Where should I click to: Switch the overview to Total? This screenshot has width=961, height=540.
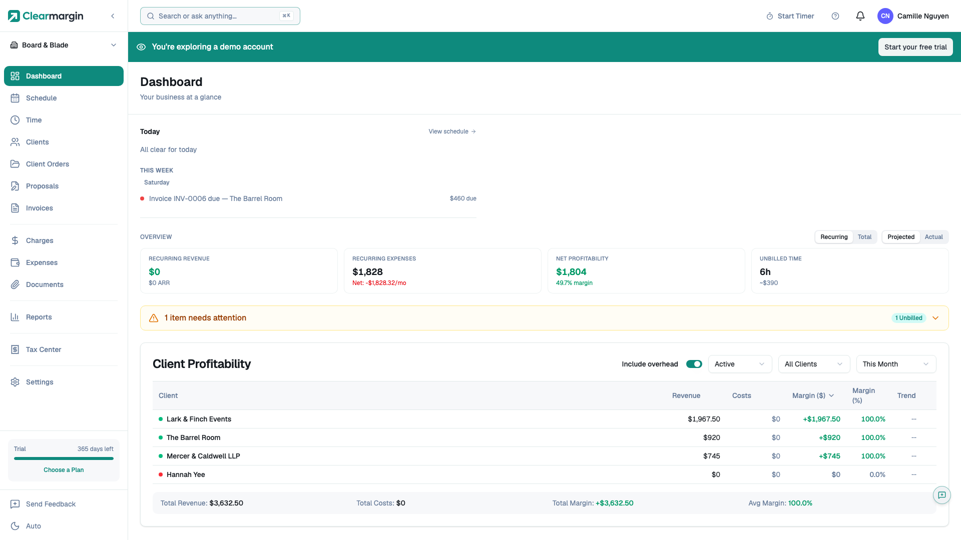[x=864, y=237]
